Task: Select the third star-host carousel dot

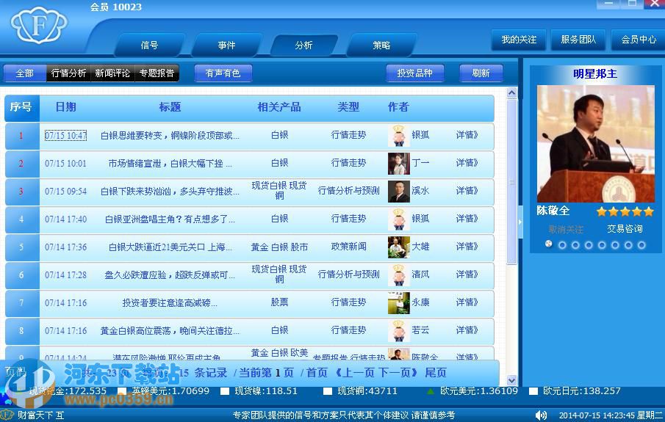Action: click(x=575, y=245)
